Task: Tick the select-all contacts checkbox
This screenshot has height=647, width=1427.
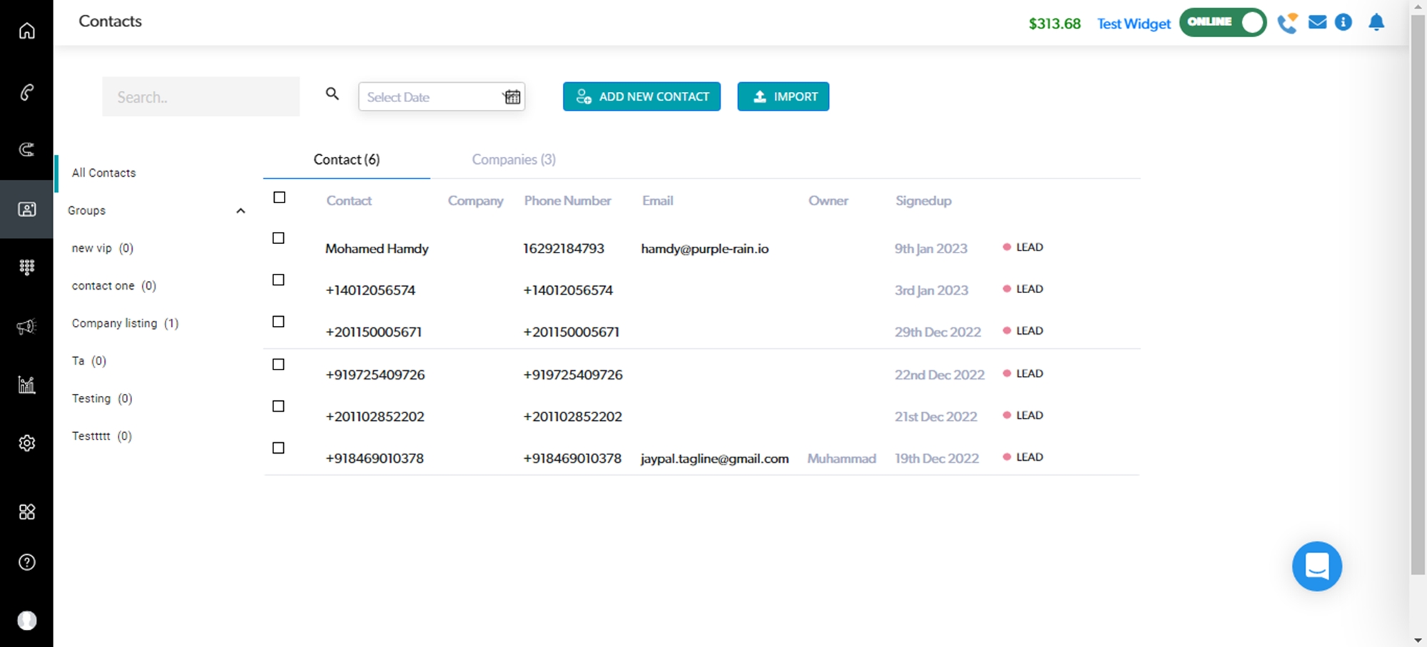Action: 279,198
